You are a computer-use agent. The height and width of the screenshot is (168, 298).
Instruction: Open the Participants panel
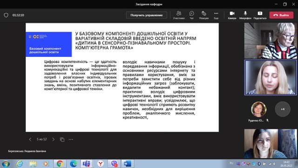179,15
